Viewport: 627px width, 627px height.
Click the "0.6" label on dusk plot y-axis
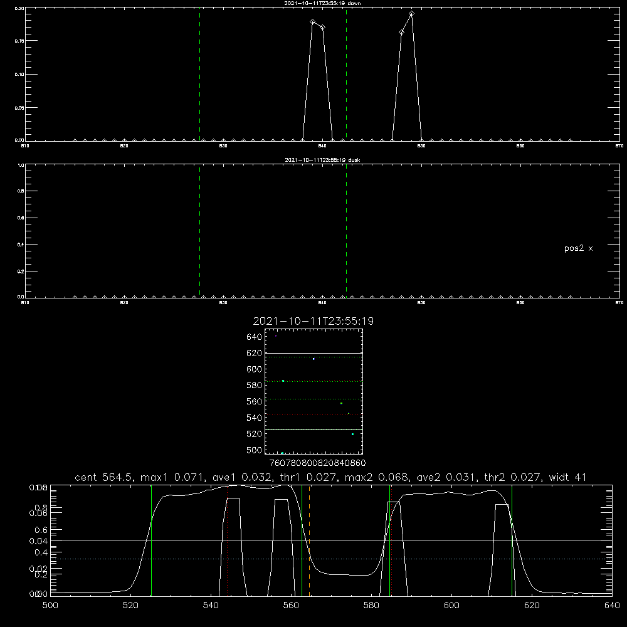point(21,218)
